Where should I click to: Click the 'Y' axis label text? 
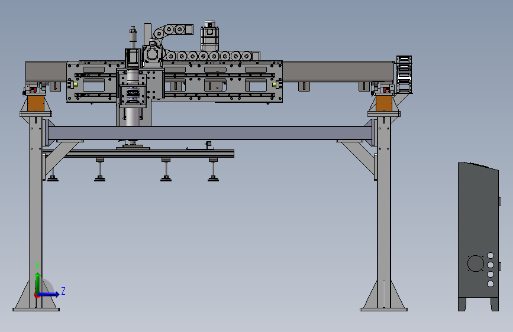click(37, 266)
